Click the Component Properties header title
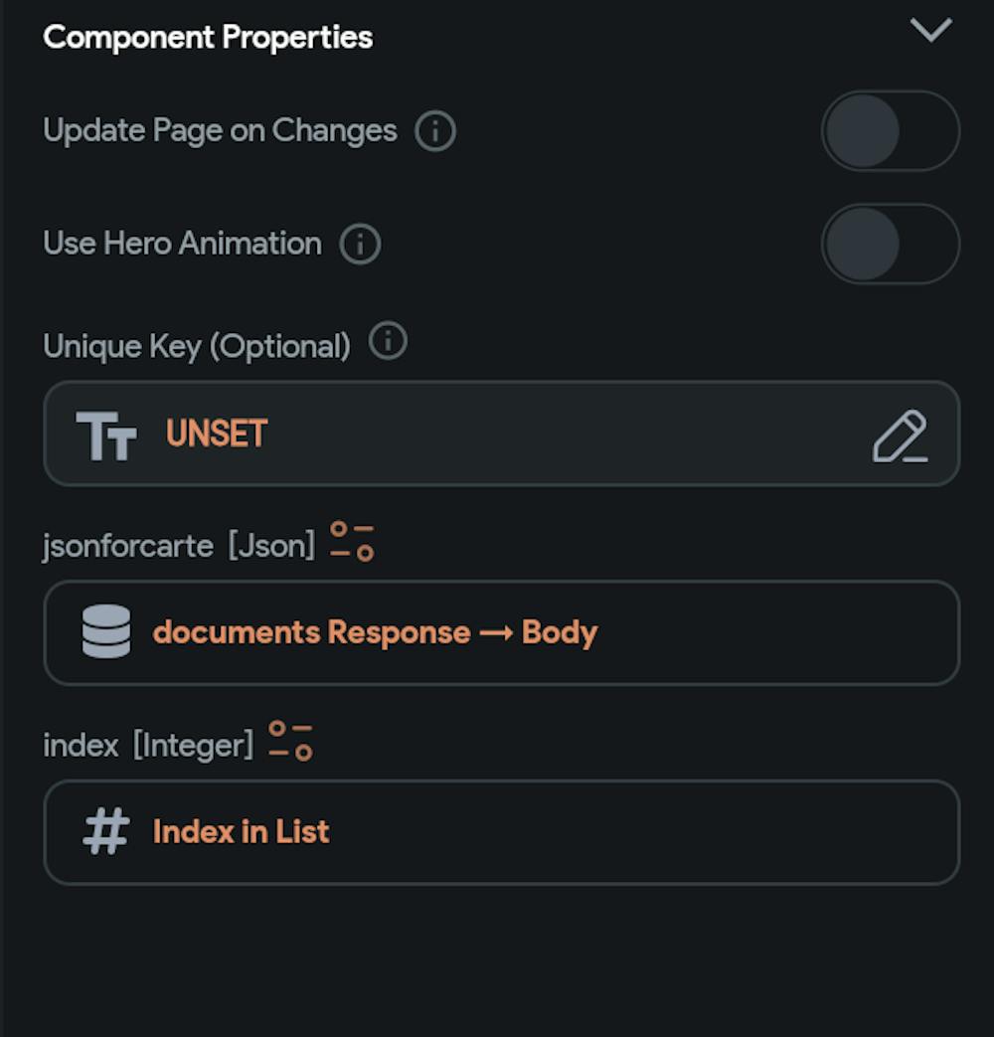This screenshot has width=994, height=1037. 208,38
